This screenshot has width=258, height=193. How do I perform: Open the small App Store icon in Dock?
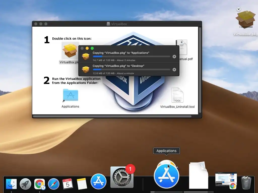coord(99,181)
